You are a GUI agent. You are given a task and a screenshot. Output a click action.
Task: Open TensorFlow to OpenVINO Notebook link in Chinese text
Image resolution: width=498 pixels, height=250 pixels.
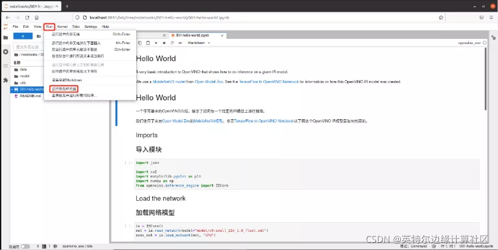click(264, 121)
